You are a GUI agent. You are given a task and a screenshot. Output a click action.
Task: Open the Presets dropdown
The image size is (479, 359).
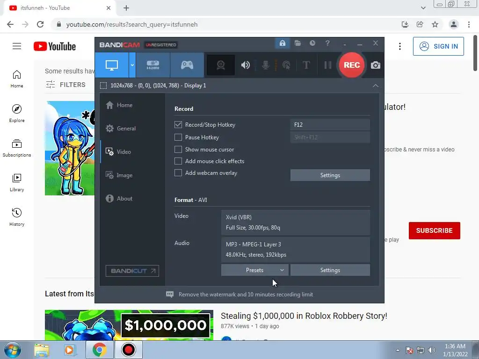coord(255,270)
